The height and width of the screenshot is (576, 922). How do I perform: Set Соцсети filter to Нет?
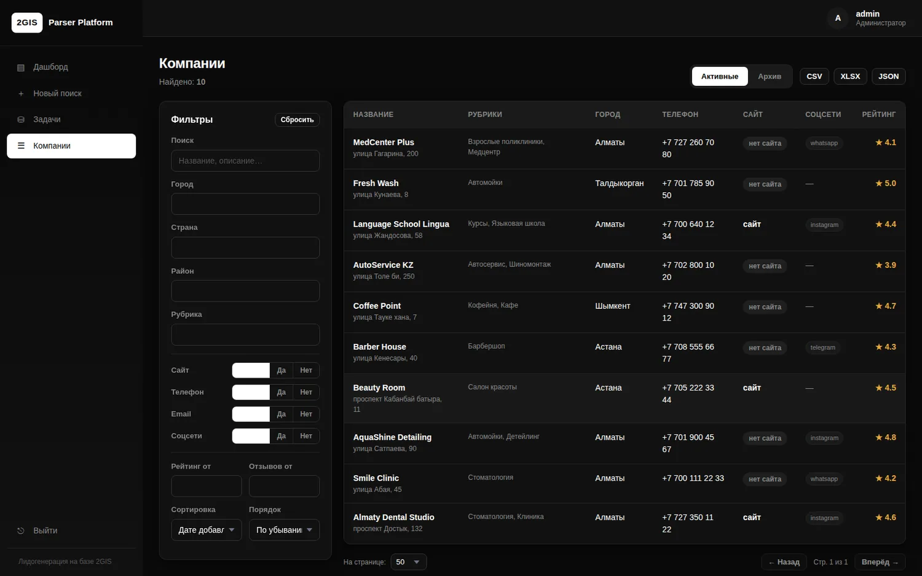coord(306,436)
